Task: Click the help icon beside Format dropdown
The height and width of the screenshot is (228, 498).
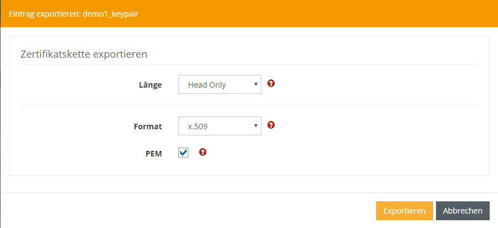Action: pos(271,125)
